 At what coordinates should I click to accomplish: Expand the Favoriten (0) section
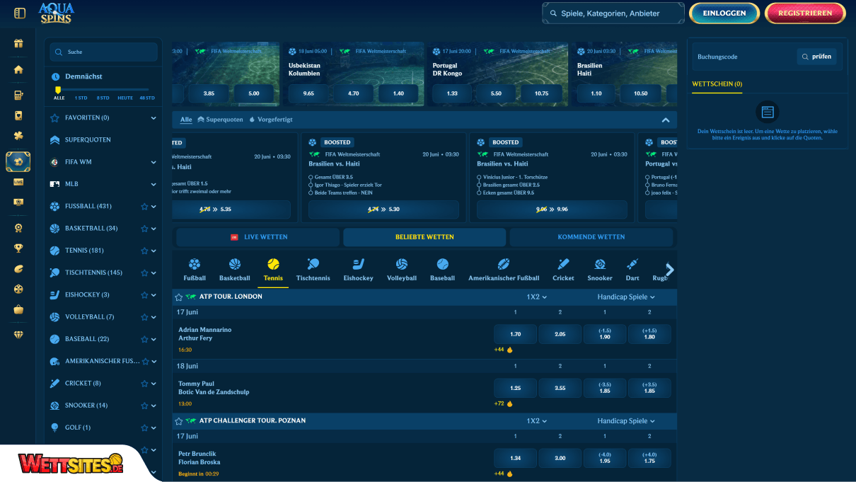(x=154, y=118)
